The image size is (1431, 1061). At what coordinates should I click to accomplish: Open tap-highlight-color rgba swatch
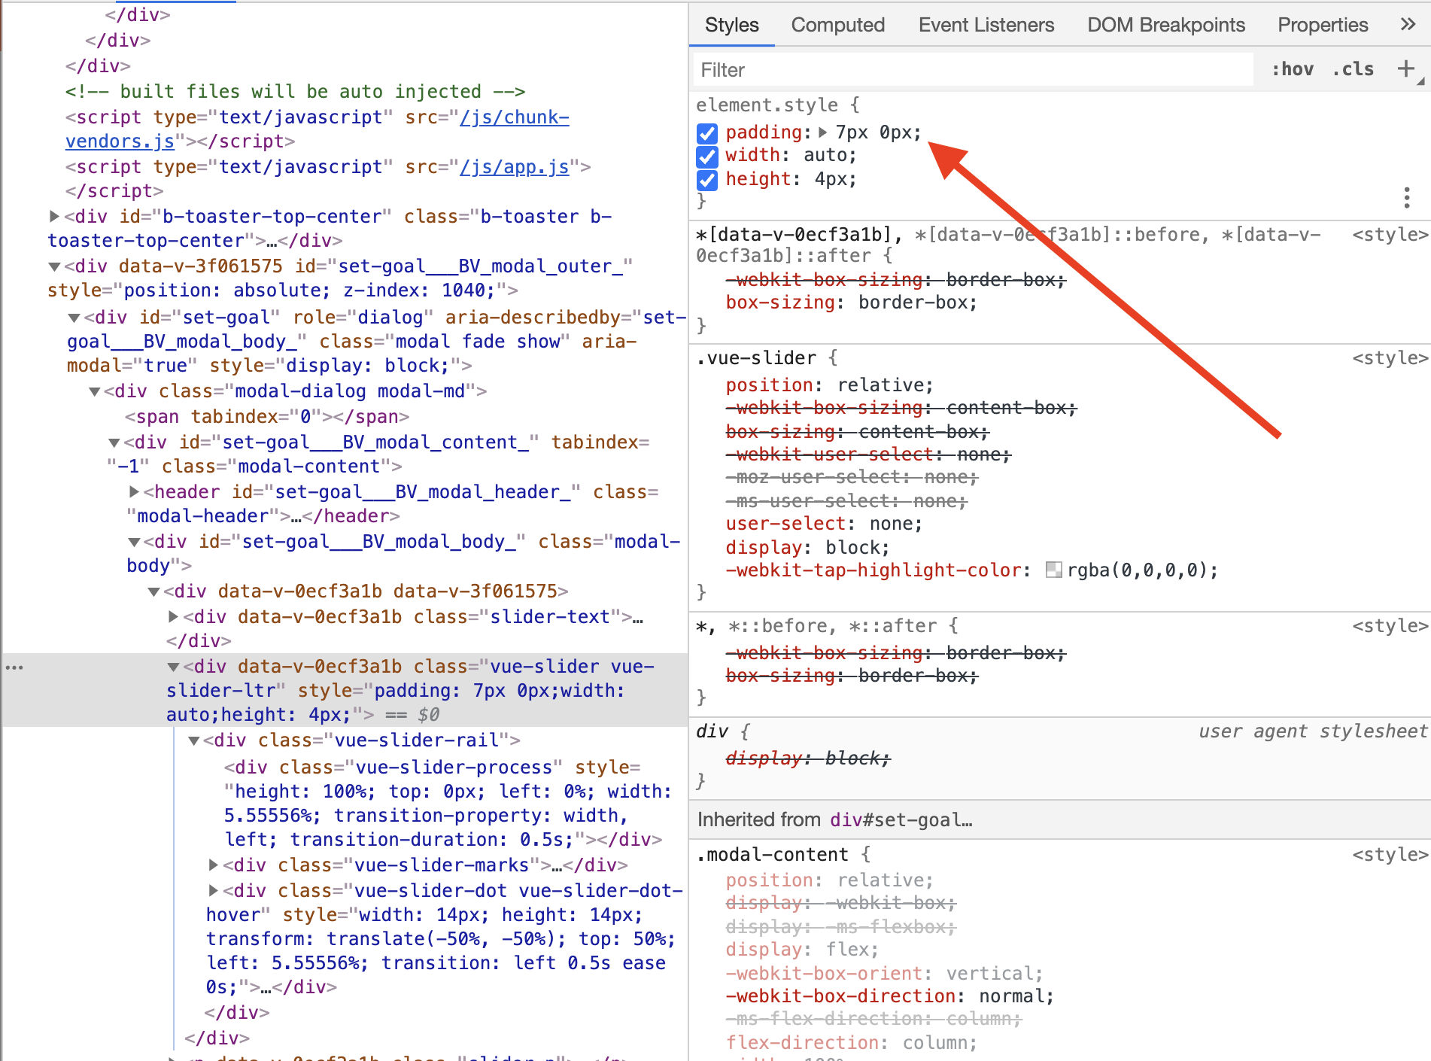click(x=1053, y=570)
